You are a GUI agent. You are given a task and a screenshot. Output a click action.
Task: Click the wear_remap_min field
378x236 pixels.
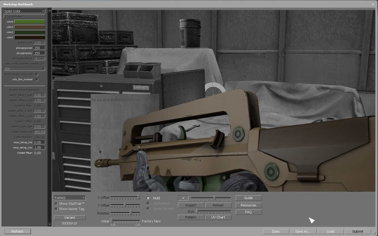[x=39, y=142]
